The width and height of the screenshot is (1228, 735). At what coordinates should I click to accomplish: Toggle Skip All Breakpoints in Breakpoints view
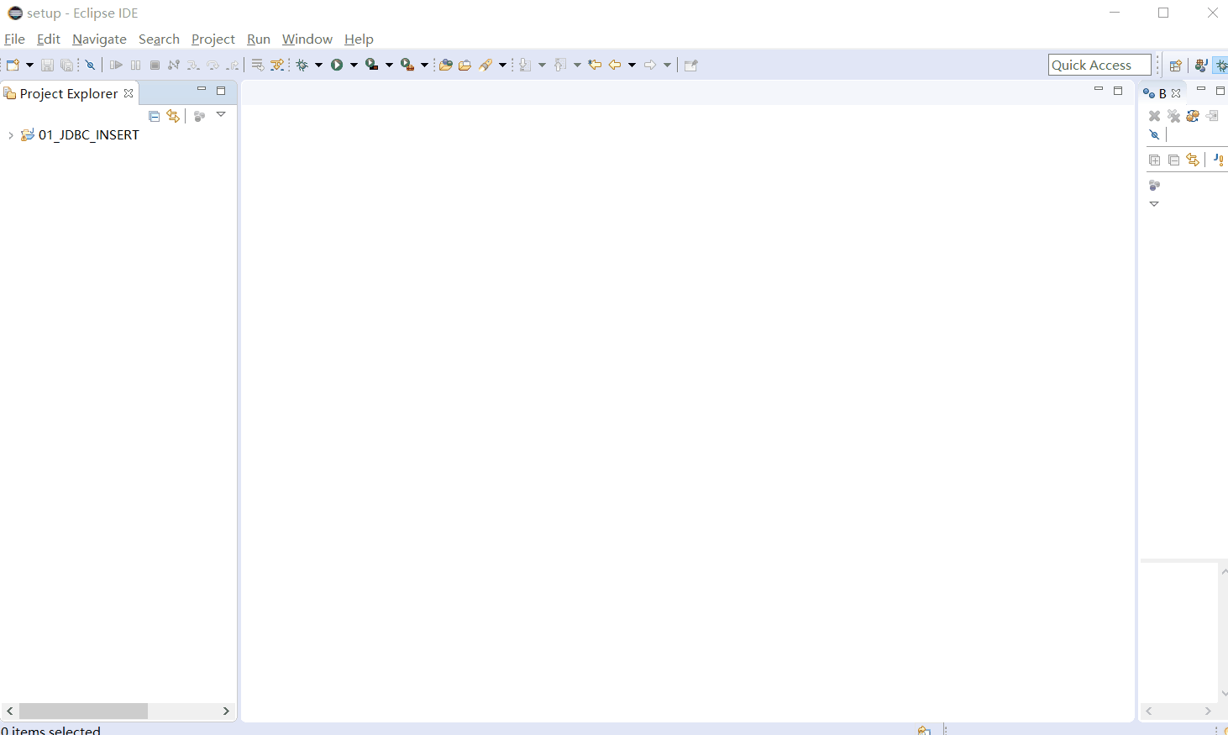pyautogui.click(x=1154, y=134)
